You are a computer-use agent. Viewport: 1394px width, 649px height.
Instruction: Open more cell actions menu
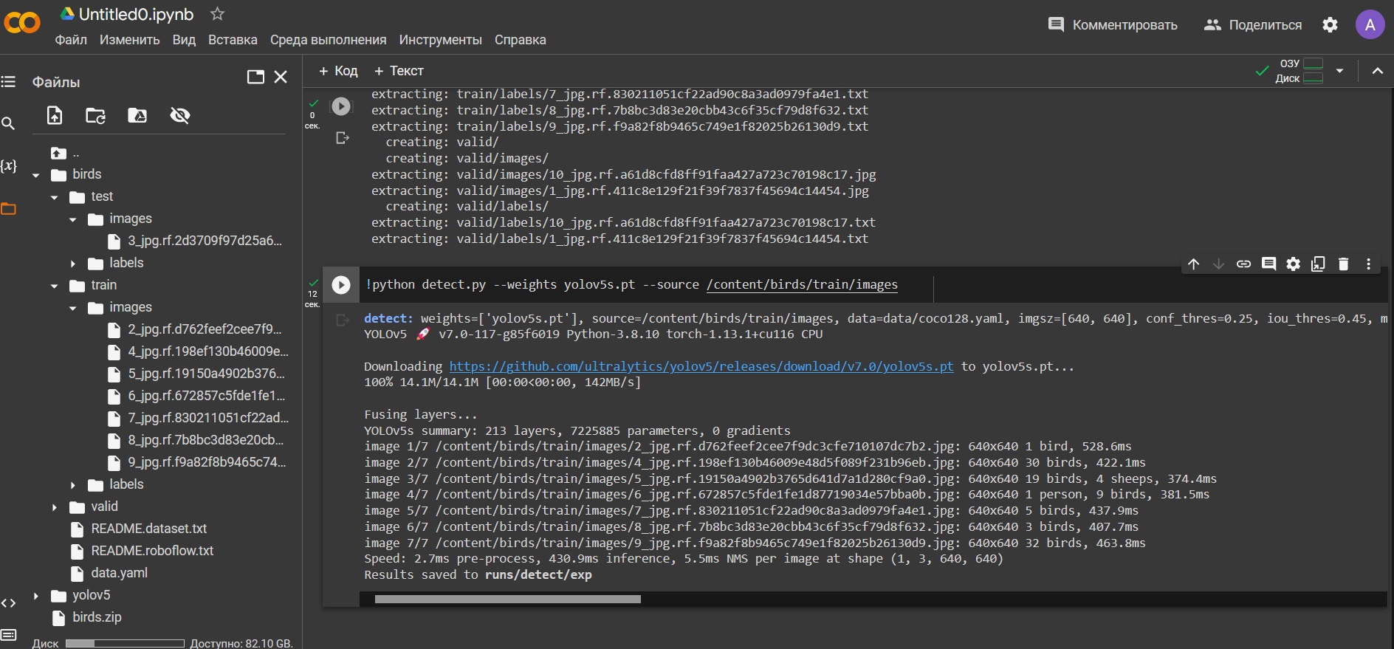1368,264
